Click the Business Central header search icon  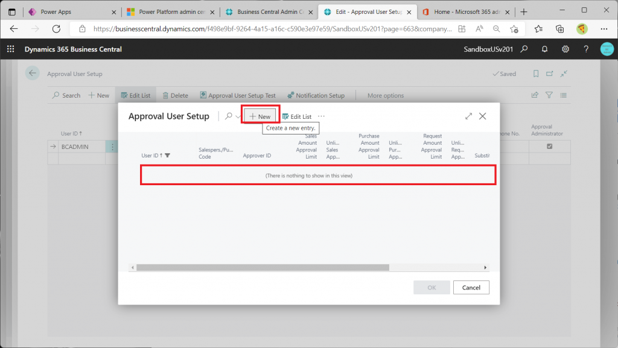tap(524, 49)
